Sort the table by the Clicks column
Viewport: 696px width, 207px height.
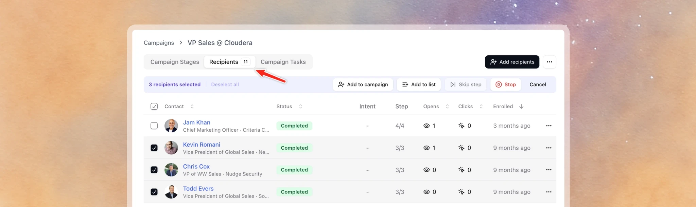(x=481, y=106)
